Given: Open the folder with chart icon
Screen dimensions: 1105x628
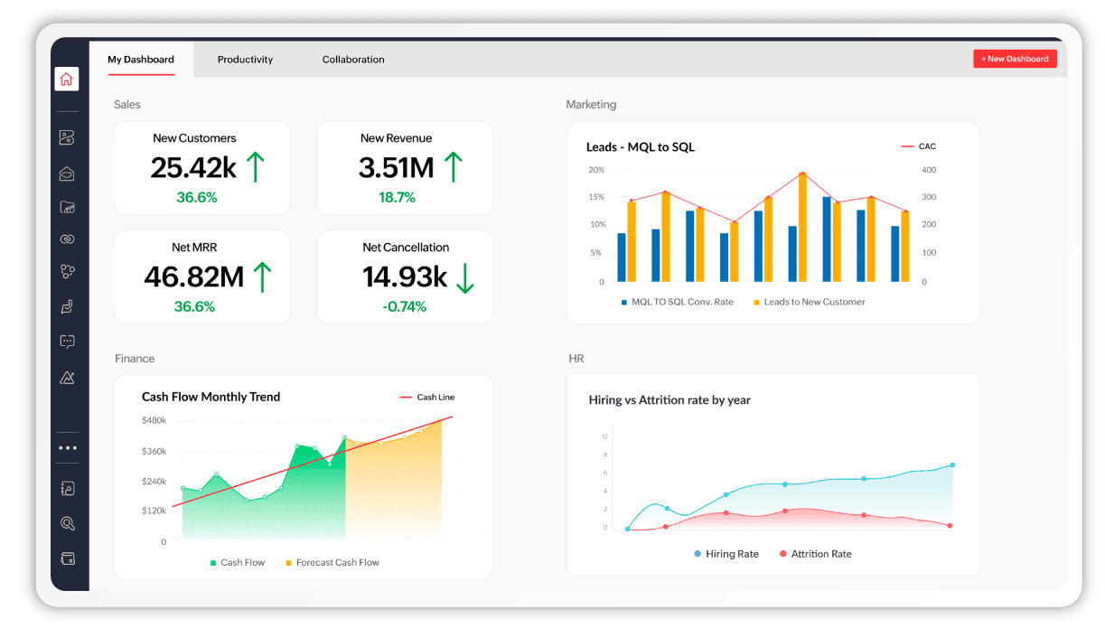Looking at the screenshot, I should [x=67, y=207].
